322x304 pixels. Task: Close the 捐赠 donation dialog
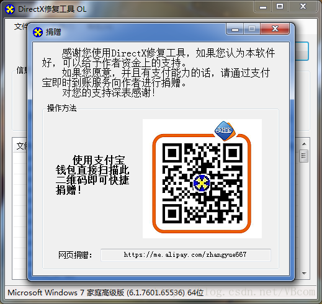click(275, 29)
